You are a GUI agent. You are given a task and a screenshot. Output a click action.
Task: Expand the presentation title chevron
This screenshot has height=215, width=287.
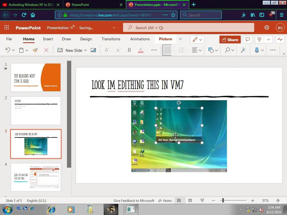pos(114,28)
